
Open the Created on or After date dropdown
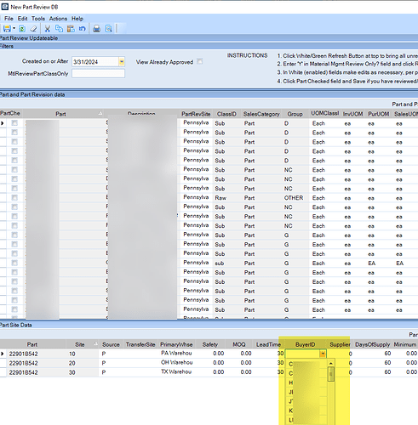[x=122, y=61]
